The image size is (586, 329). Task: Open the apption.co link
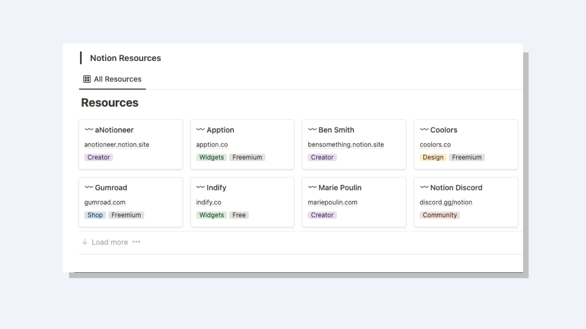(212, 145)
